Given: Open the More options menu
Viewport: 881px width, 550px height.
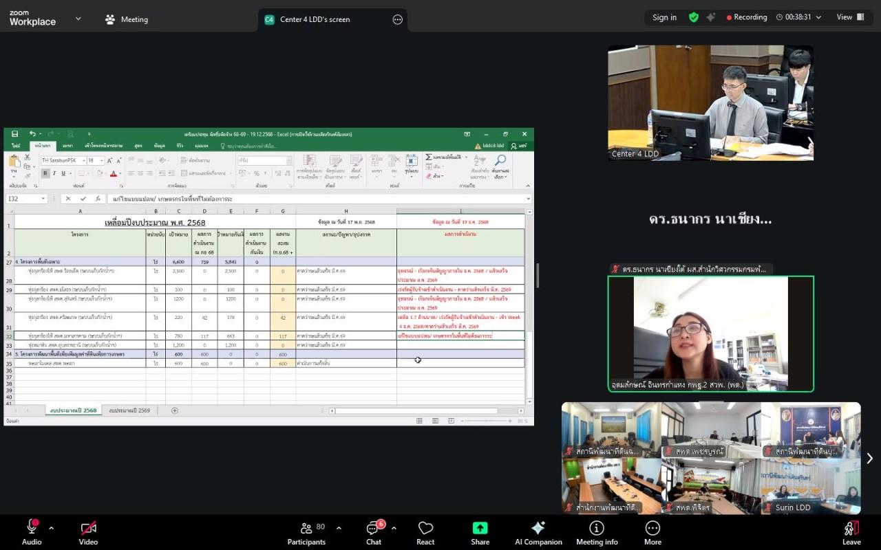Looking at the screenshot, I should (652, 532).
